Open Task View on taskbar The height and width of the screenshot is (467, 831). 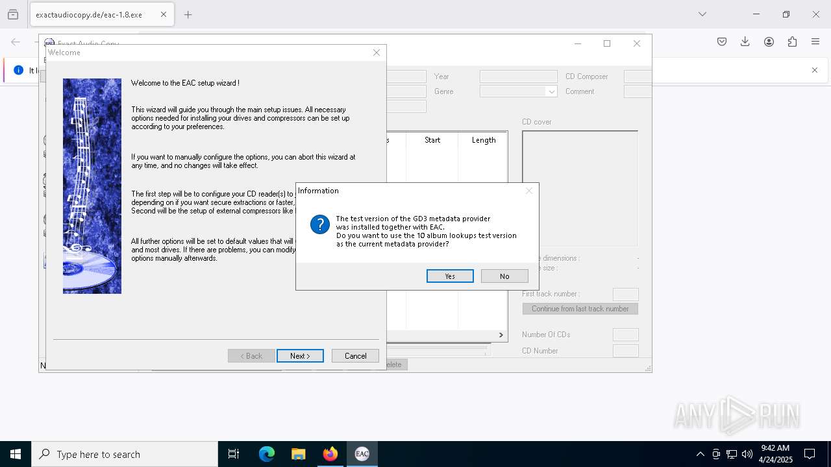234,454
